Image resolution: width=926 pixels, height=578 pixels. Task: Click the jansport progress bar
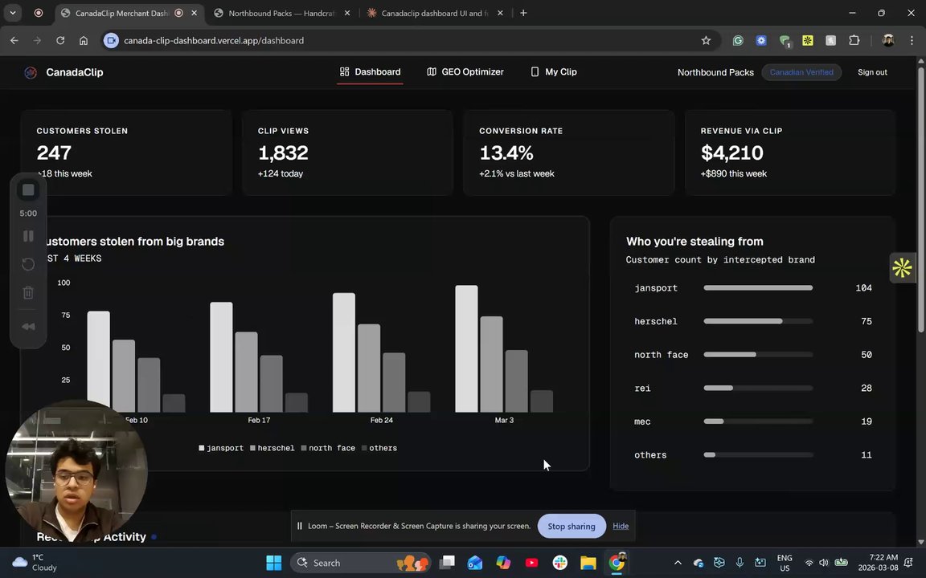[x=758, y=288]
